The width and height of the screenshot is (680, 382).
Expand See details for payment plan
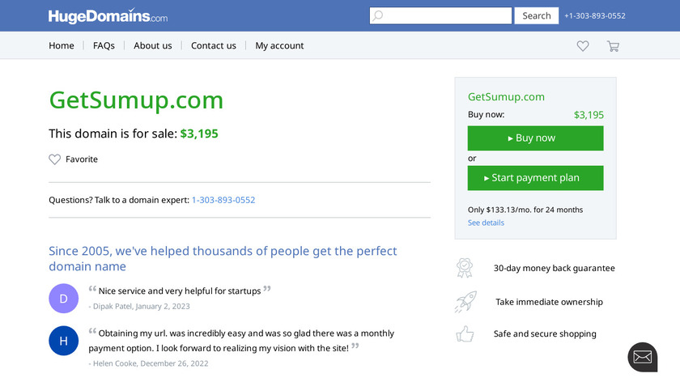486,223
